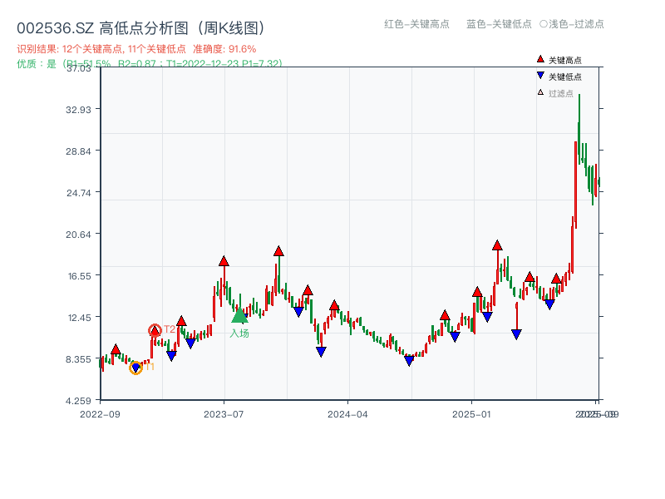Select the green 入场 entry triangle marker
The image size is (665, 499).
[x=239, y=315]
